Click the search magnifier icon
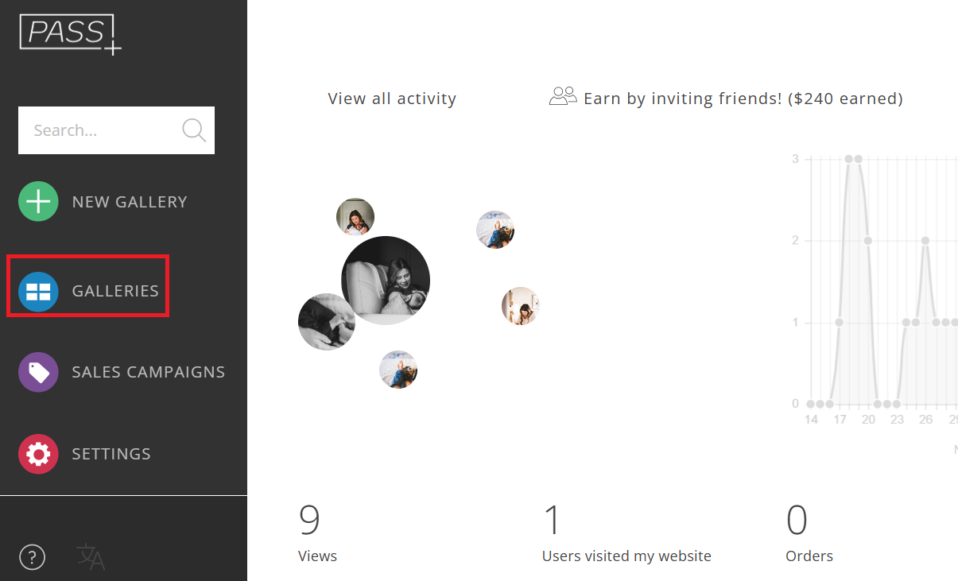958x581 pixels. click(x=194, y=130)
